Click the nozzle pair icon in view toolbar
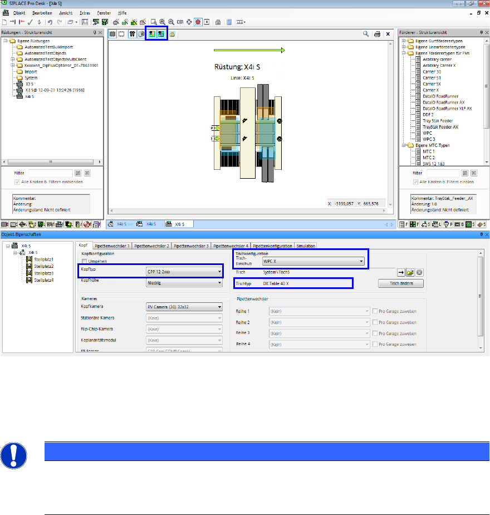This screenshot has width=490, height=515. 133,34
